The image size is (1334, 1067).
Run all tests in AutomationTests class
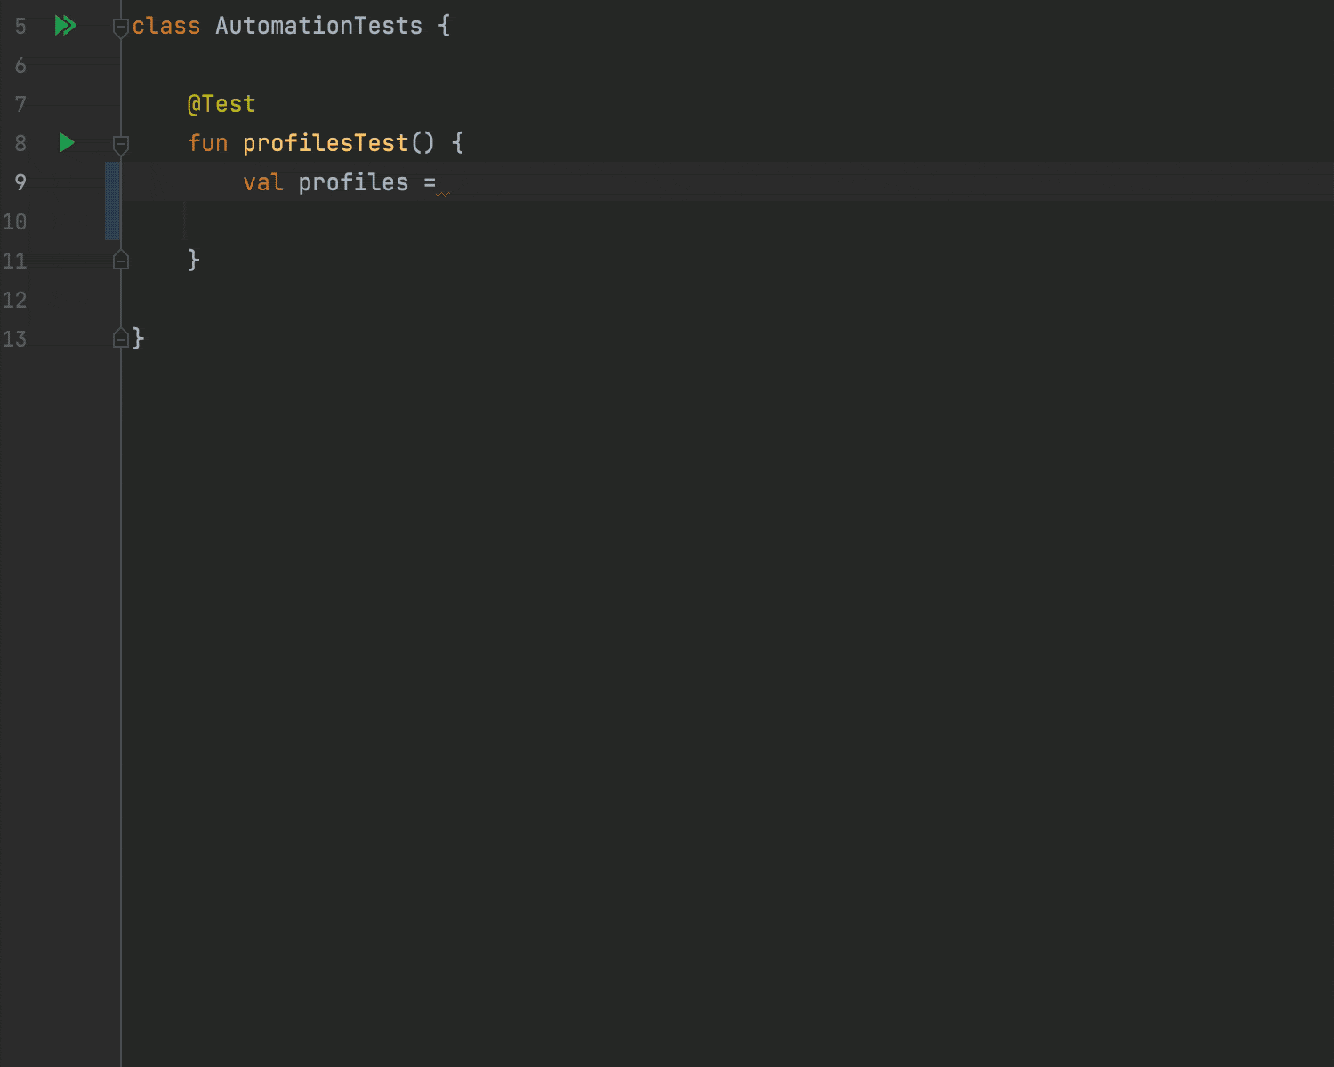click(x=66, y=26)
